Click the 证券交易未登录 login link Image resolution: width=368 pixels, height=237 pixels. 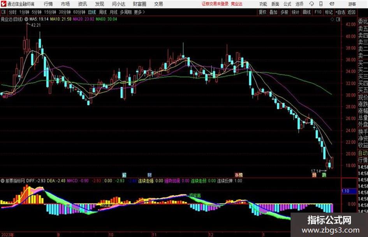pyautogui.click(x=215, y=4)
